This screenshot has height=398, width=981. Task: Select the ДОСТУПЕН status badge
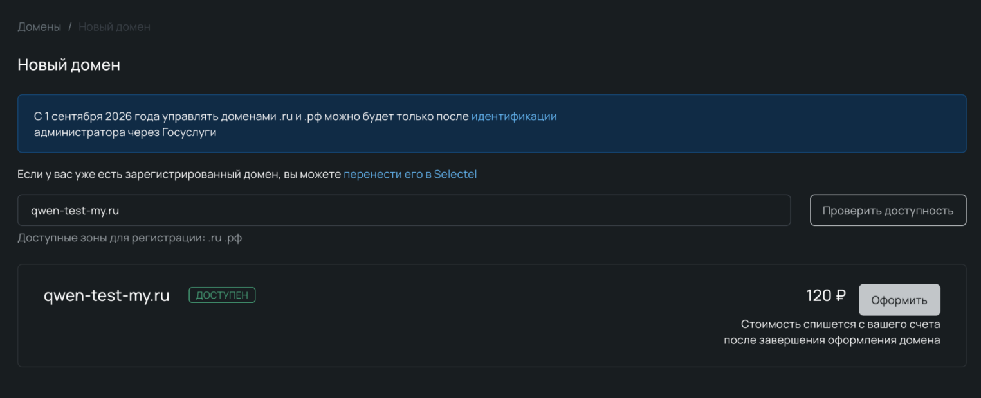[222, 295]
